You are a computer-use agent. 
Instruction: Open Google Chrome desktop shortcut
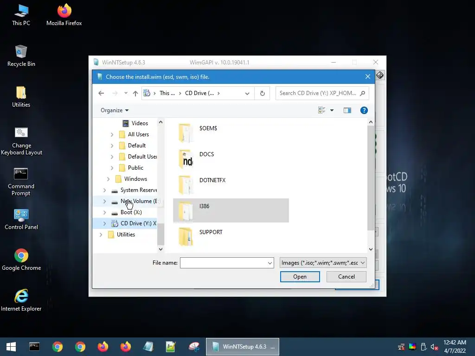tap(21, 260)
